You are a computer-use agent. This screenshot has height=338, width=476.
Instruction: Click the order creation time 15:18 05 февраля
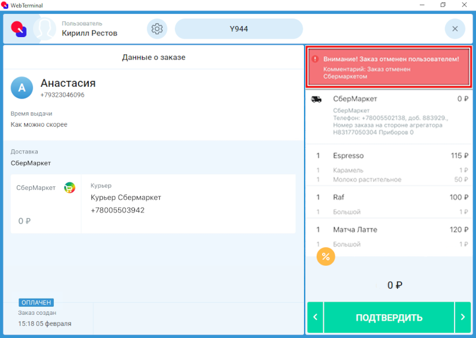point(45,324)
